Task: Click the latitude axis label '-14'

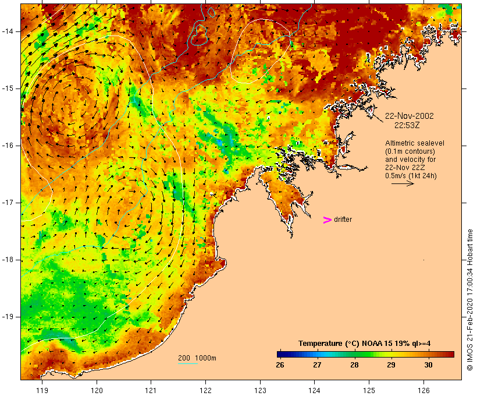Action: 8,31
